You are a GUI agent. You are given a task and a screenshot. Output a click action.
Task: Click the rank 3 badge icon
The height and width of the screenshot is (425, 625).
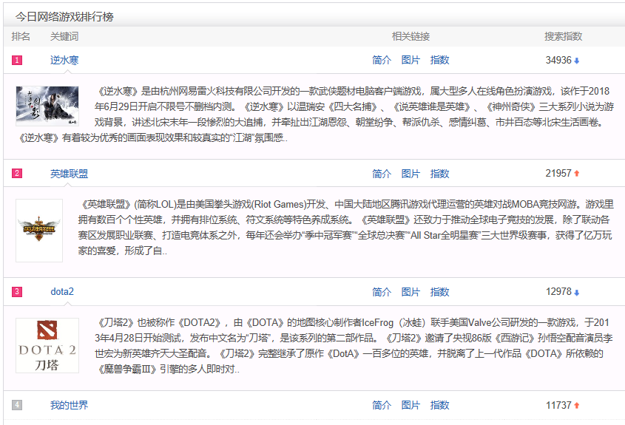[17, 291]
